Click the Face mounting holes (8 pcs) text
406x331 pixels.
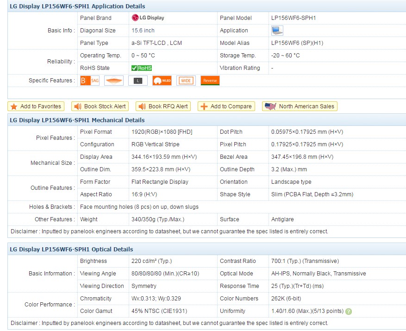pos(139,207)
